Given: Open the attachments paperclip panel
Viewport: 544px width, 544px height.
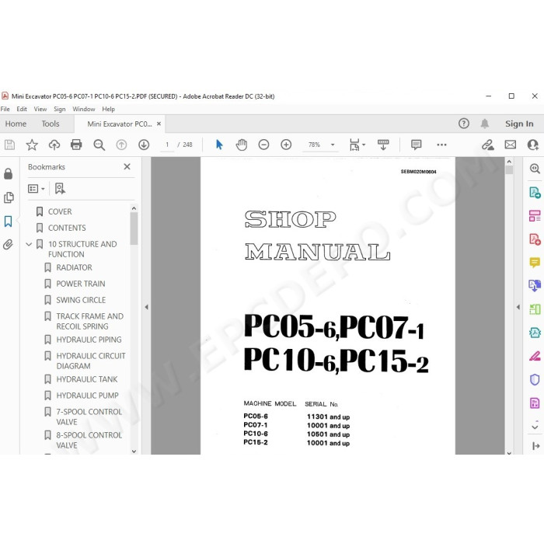Looking at the screenshot, I should click(9, 245).
